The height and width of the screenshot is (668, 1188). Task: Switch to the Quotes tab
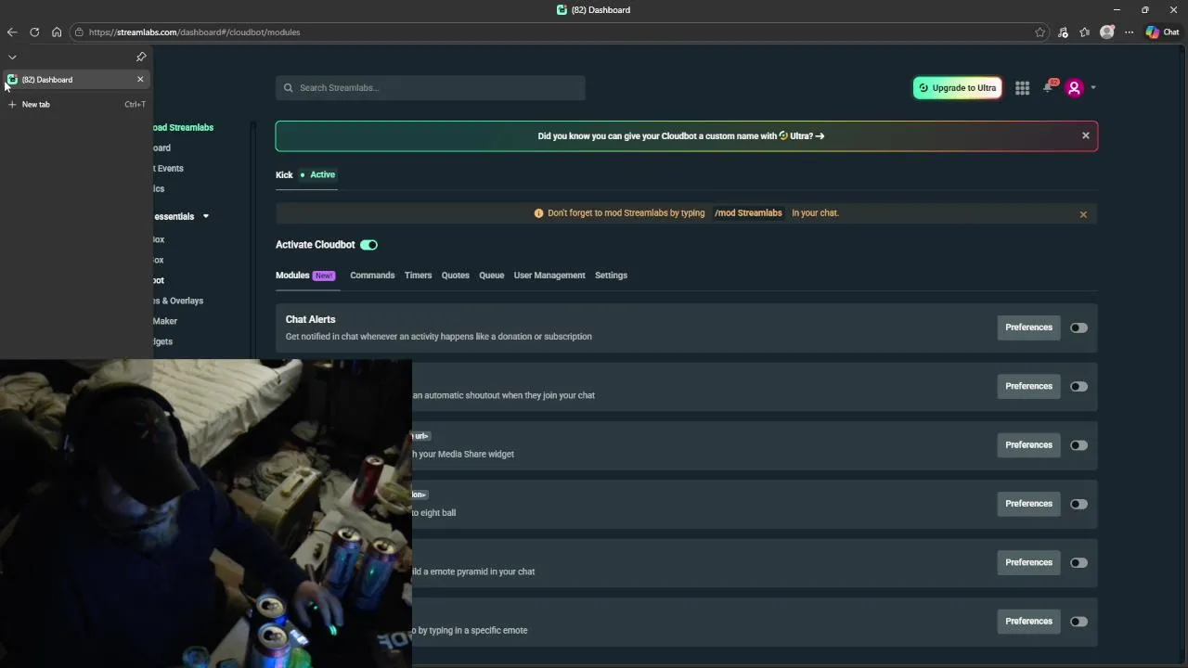pos(455,276)
